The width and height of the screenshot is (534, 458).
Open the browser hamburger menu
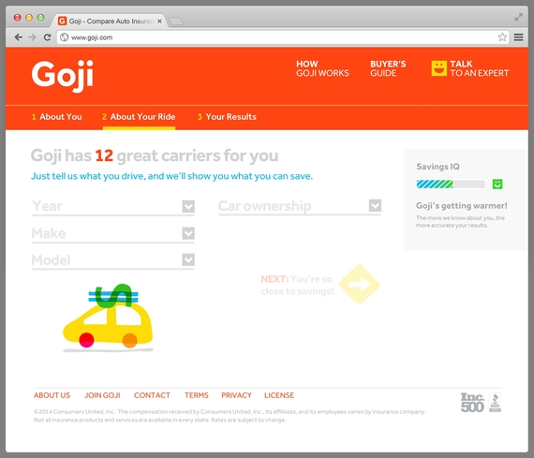pyautogui.click(x=519, y=37)
